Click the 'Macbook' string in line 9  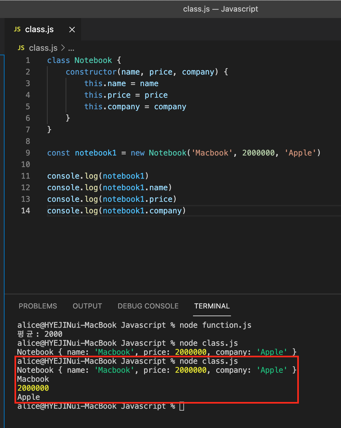(212, 153)
